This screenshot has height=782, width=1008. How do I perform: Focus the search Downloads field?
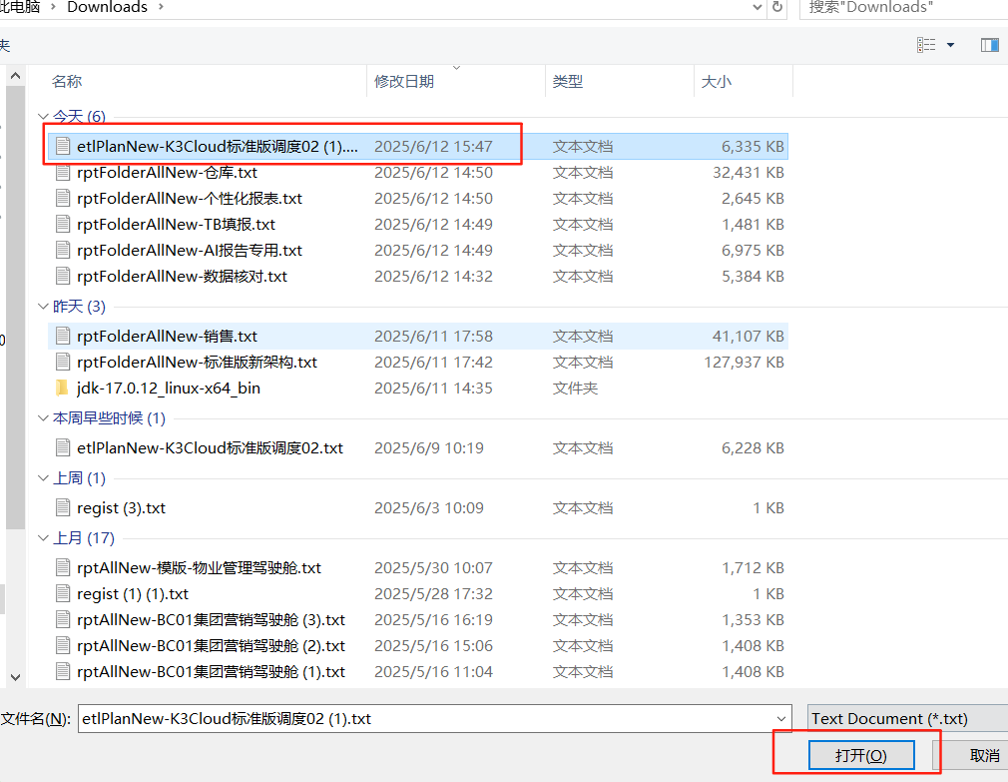[x=903, y=7]
